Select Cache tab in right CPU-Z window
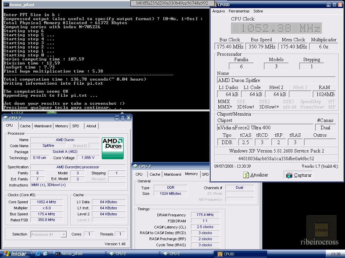The width and height of the screenshot is (345, 258). [155, 174]
